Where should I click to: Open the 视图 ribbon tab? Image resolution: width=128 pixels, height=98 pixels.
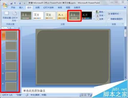(x=68, y=7)
